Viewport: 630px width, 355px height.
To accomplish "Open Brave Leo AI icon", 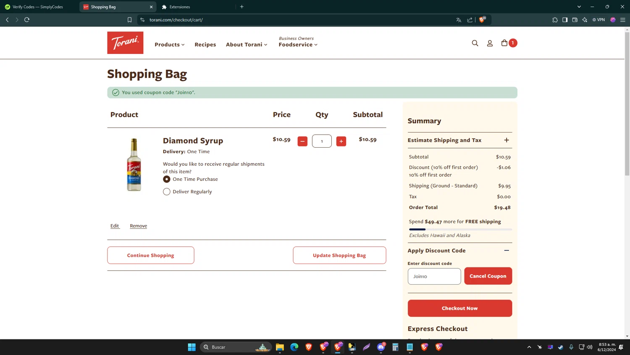I will coord(585,20).
